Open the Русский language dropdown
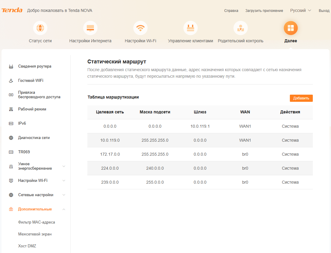This screenshot has width=331, height=253. click(301, 10)
